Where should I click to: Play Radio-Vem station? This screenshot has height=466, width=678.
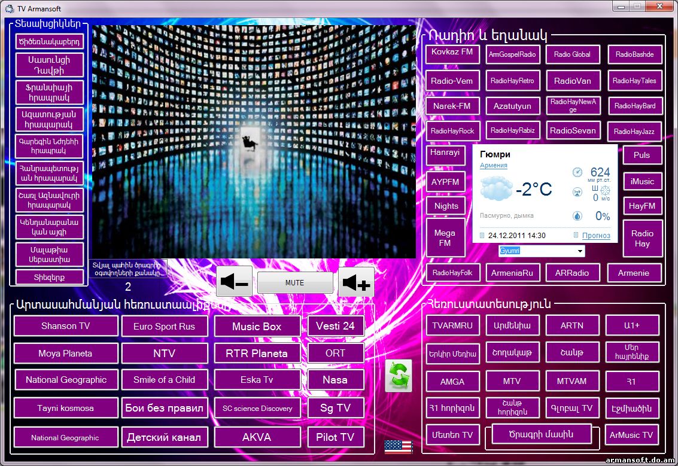(x=452, y=81)
